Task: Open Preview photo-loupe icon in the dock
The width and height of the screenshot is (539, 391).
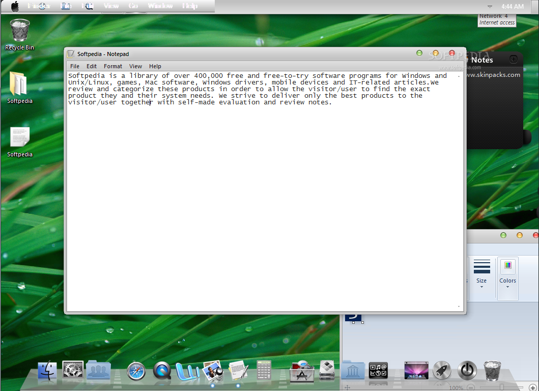Action: 213,371
